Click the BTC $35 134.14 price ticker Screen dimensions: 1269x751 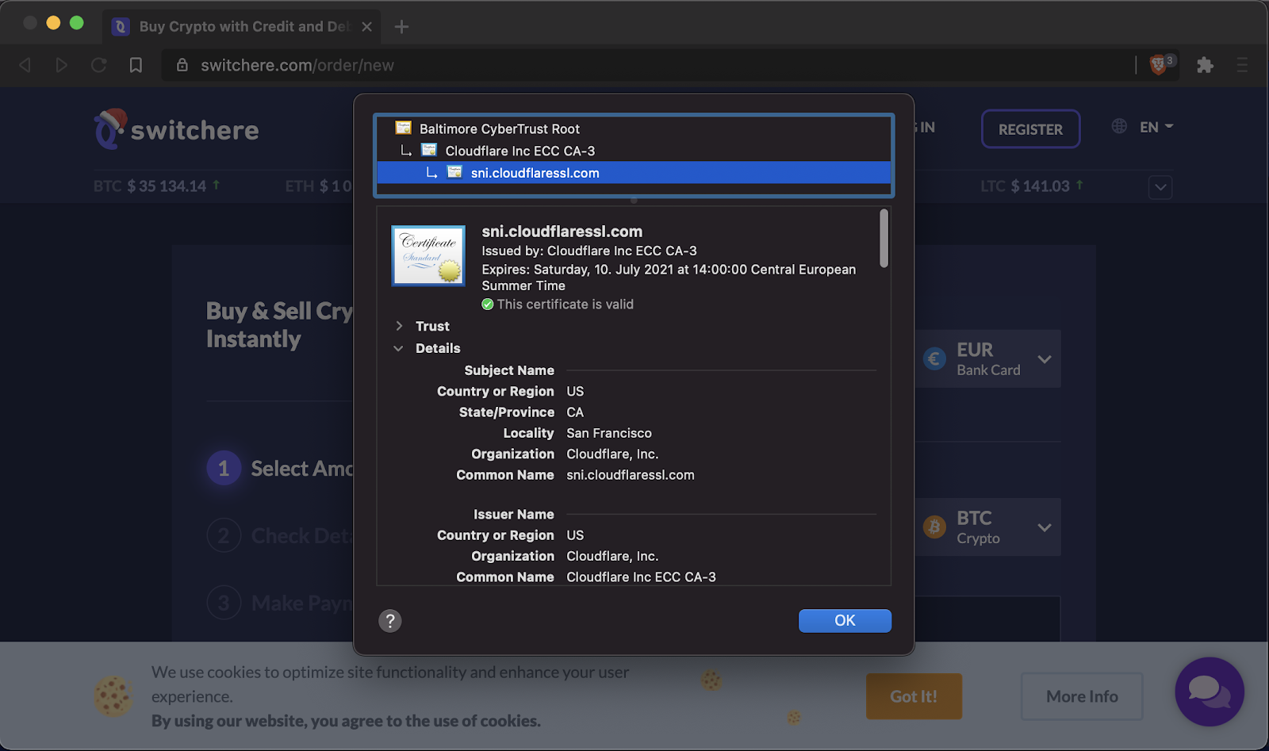tap(156, 186)
